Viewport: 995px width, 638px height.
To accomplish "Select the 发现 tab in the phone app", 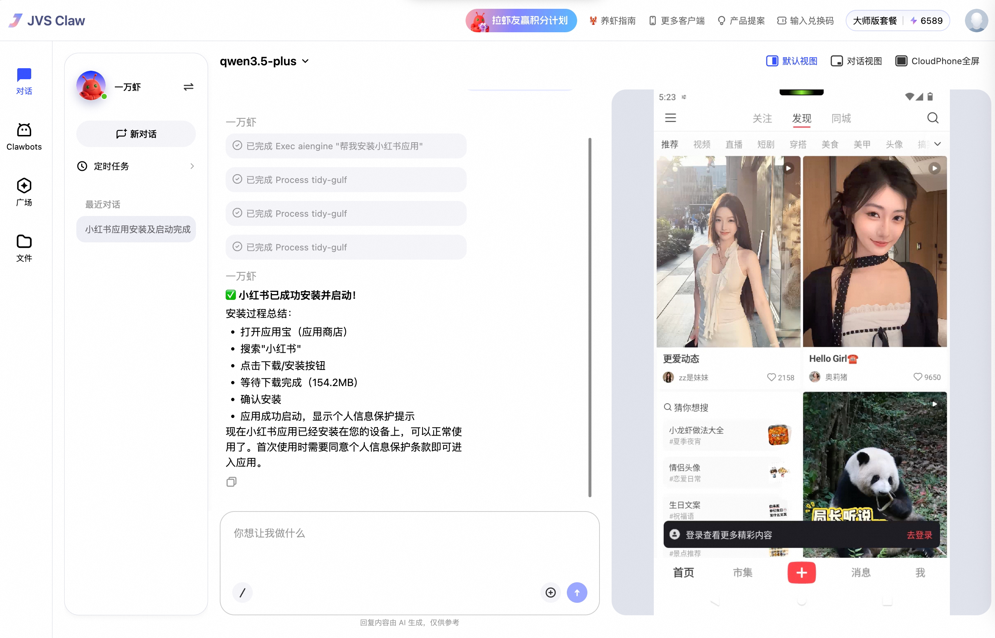I will (x=802, y=118).
